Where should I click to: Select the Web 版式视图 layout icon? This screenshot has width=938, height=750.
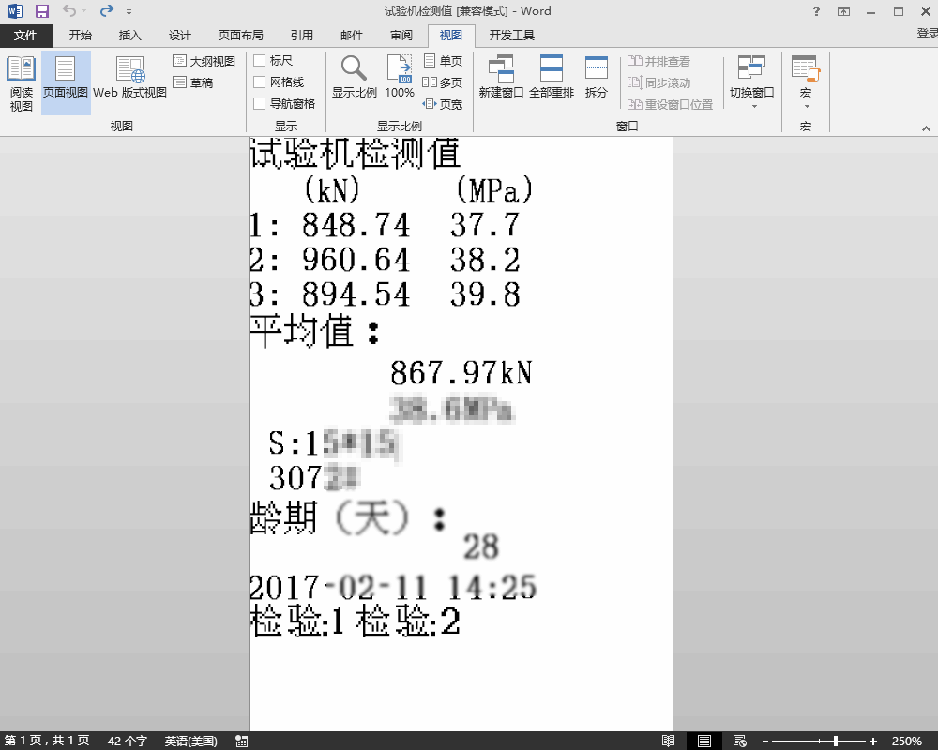click(x=129, y=78)
